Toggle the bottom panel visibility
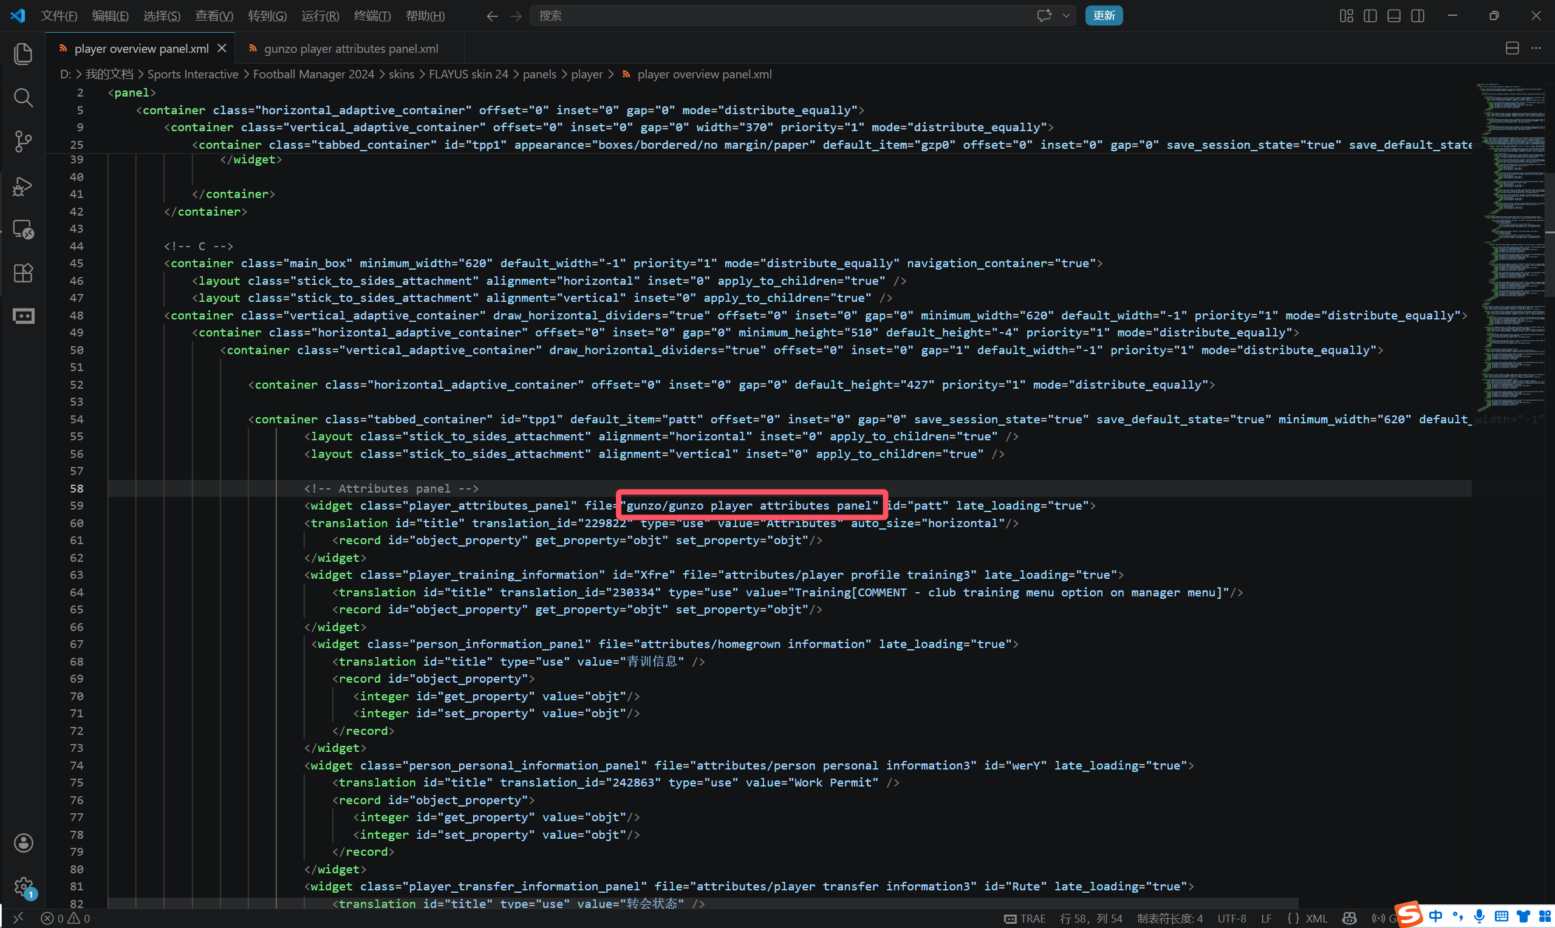This screenshot has width=1555, height=928. coord(1393,16)
